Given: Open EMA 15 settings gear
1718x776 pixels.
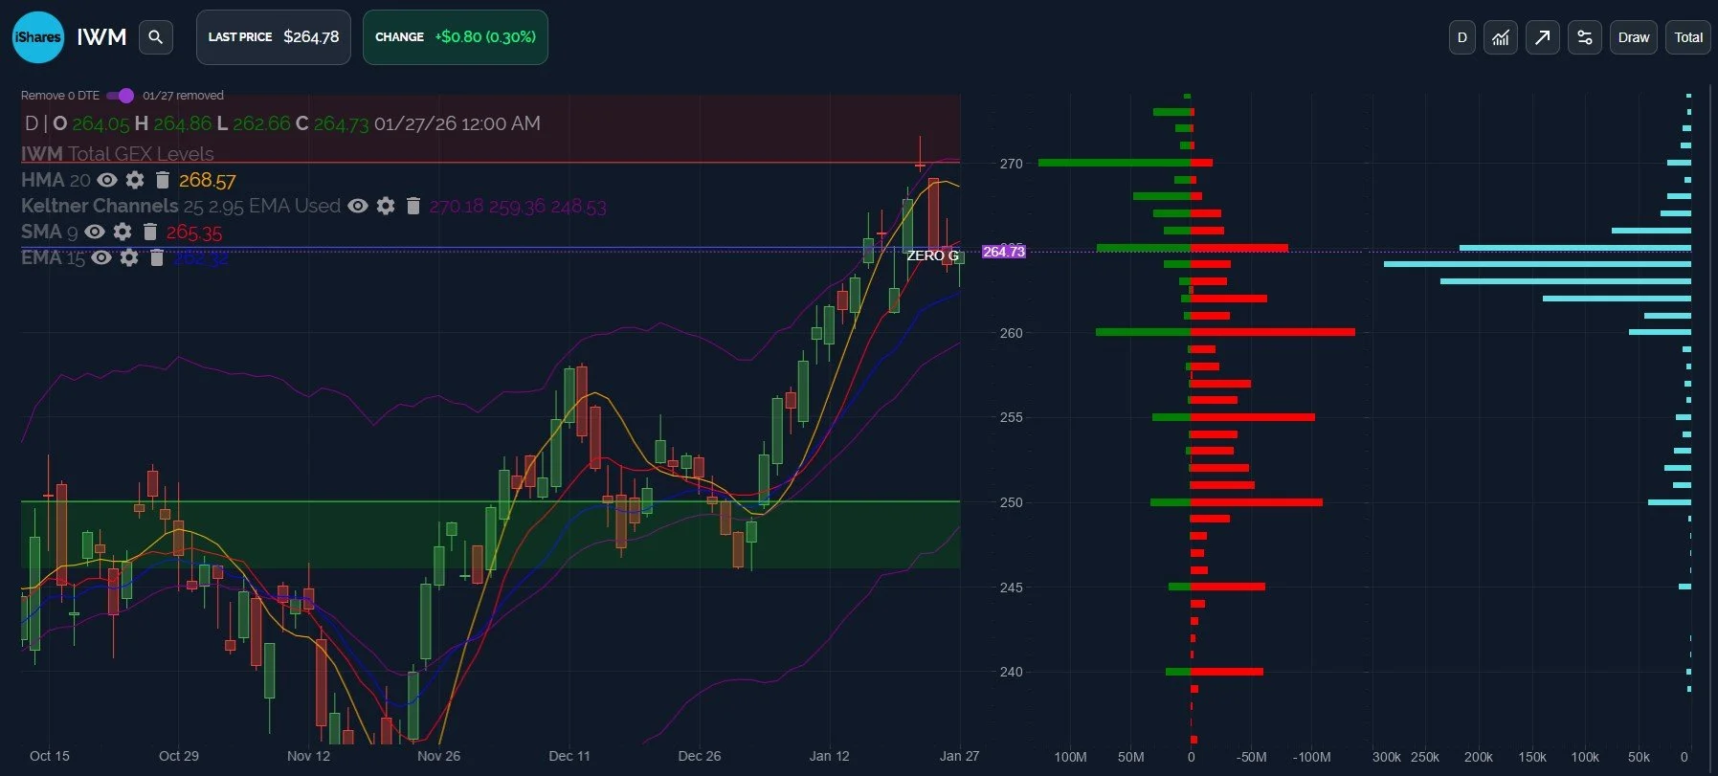Looking at the screenshot, I should tap(129, 257).
